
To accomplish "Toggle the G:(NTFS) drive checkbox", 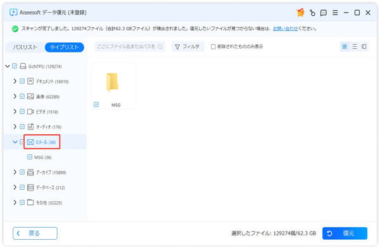I will point(15,66).
